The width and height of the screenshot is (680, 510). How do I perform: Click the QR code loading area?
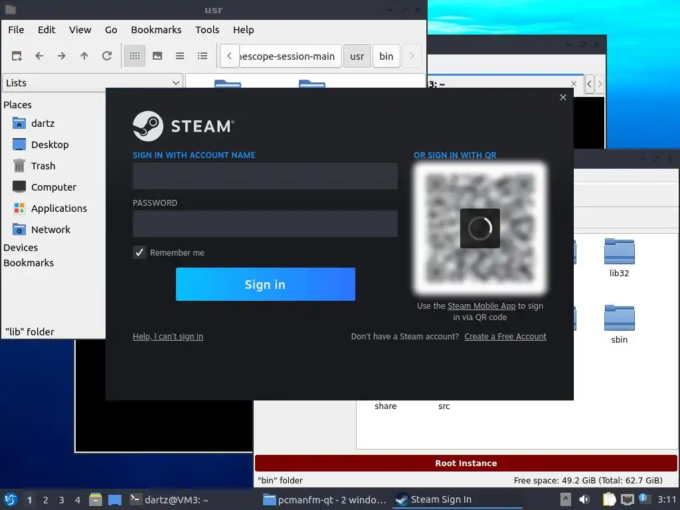click(x=479, y=228)
